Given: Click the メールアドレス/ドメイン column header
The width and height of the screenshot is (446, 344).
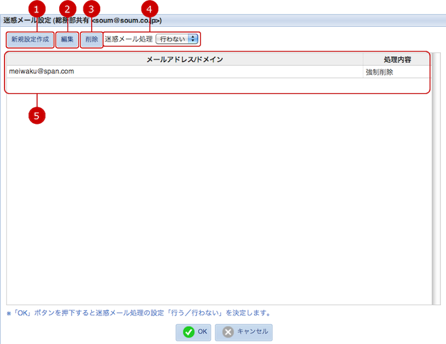Looking at the screenshot, I should pos(185,59).
